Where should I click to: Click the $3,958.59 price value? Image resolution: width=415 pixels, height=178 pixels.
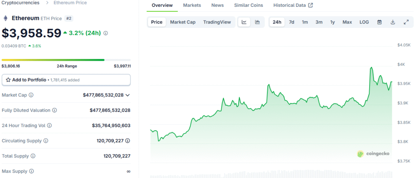pyautogui.click(x=32, y=33)
